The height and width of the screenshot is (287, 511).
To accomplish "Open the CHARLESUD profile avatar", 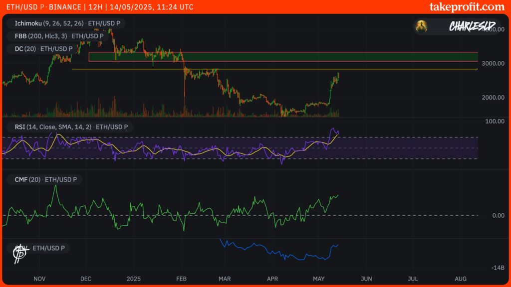I will [x=422, y=26].
